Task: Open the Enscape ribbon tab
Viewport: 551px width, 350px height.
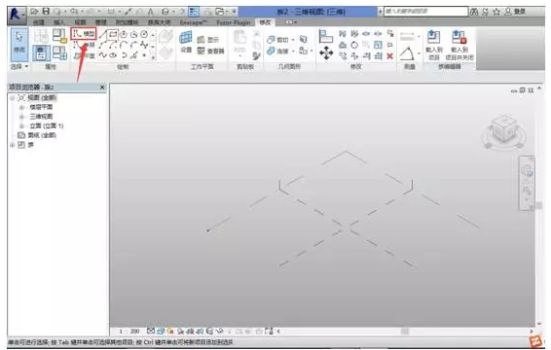Action: pos(194,22)
